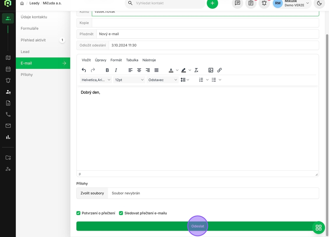Viewport: 329px width, 237px height.
Task: Click into the Předmět subject field
Action: pos(207,34)
